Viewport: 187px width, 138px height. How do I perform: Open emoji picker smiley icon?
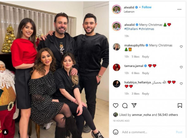coord(116,132)
